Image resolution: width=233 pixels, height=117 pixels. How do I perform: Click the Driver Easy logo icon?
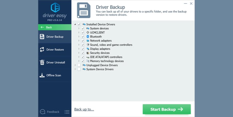click(x=55, y=7)
